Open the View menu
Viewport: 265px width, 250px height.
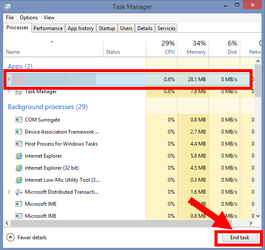pos(49,18)
